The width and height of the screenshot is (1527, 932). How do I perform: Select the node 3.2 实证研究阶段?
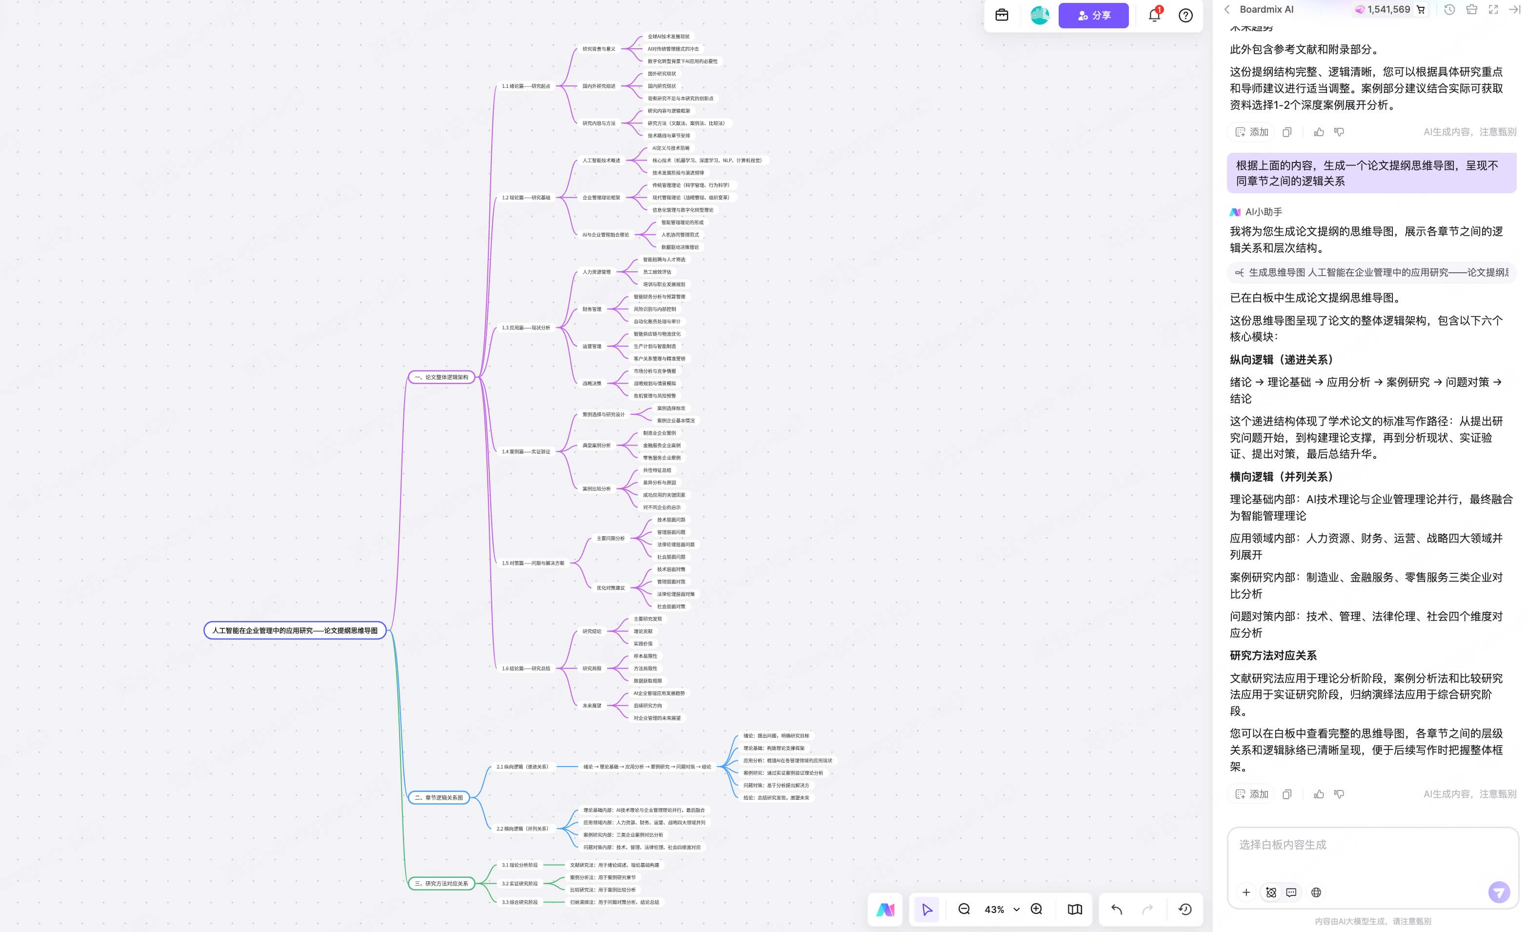(x=520, y=884)
